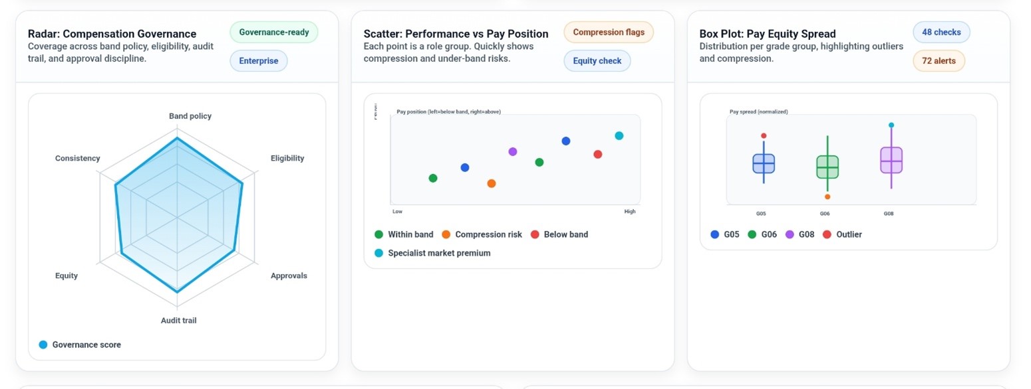Click the Governance-ready badge
The width and height of the screenshot is (1031, 389).
(273, 32)
